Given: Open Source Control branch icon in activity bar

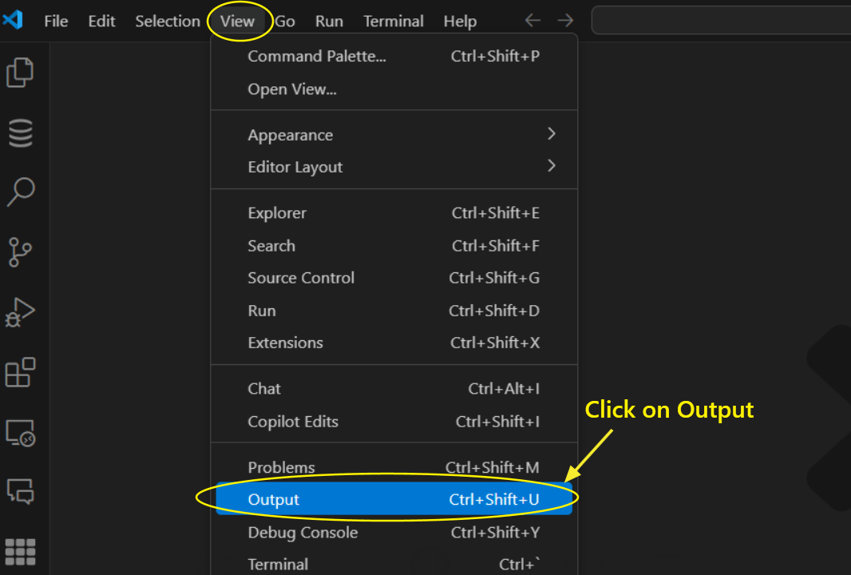Looking at the screenshot, I should tap(20, 252).
